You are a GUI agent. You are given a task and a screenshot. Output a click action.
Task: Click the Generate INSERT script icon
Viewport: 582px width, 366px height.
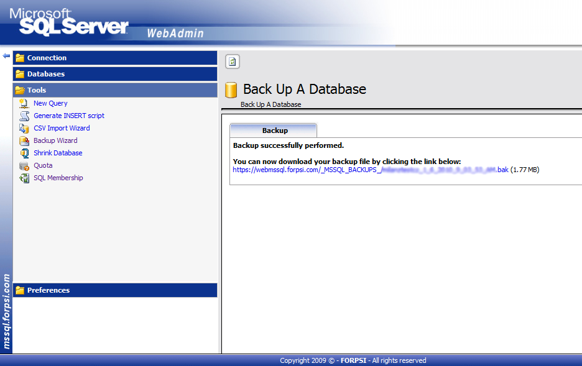[x=24, y=116]
